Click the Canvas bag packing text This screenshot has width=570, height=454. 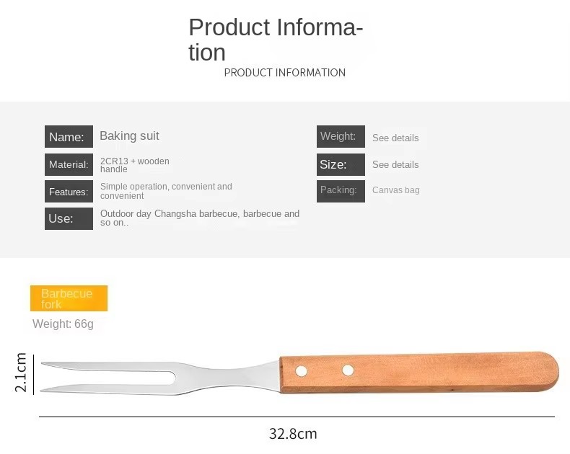point(396,190)
